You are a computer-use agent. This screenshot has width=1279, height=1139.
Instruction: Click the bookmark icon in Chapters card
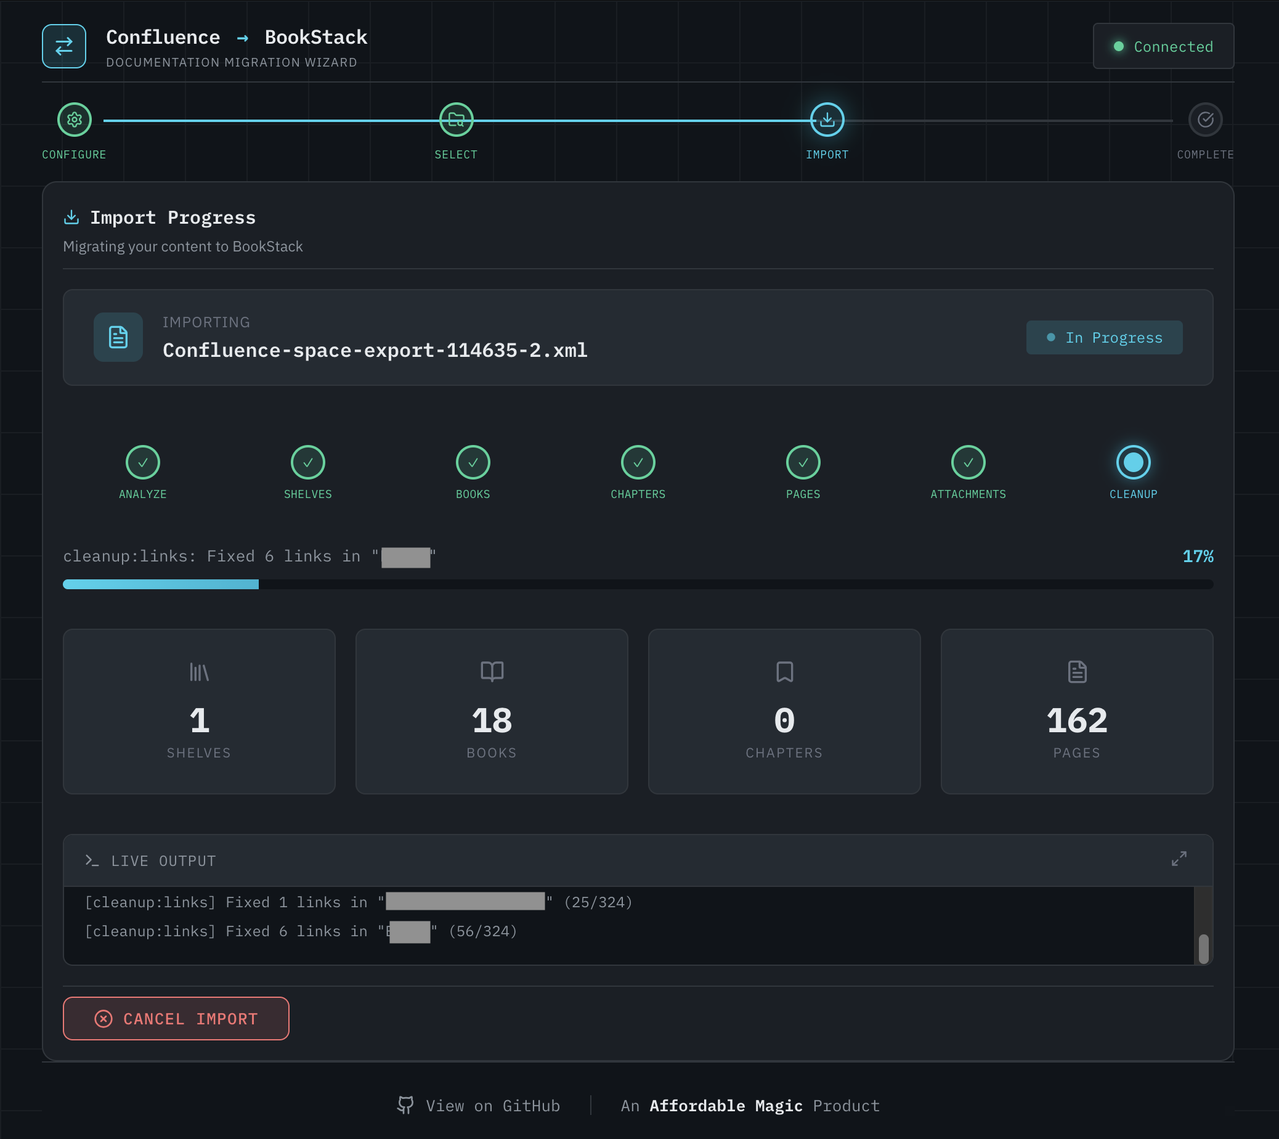pos(784,672)
